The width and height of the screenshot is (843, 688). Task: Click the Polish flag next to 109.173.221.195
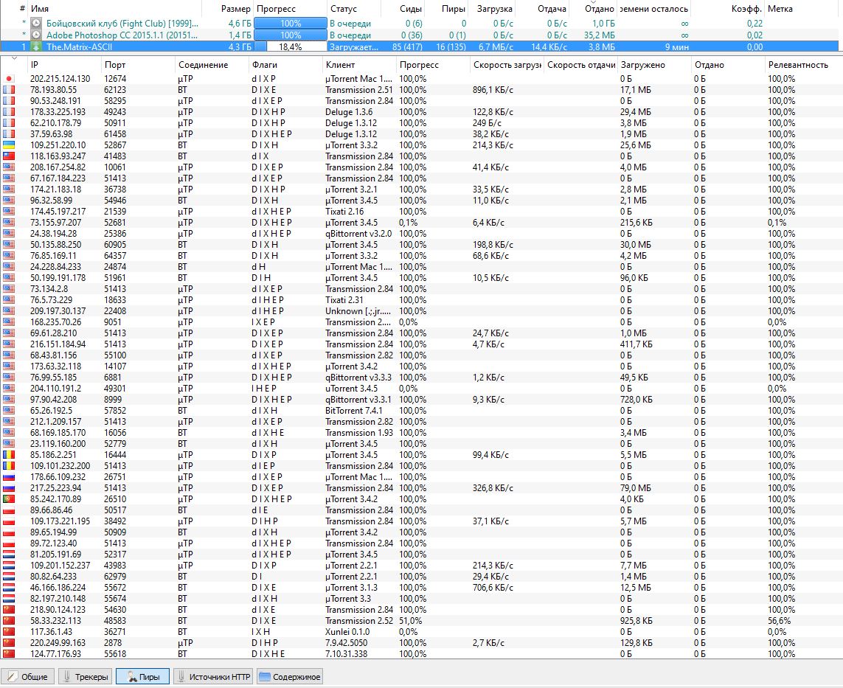[9, 521]
